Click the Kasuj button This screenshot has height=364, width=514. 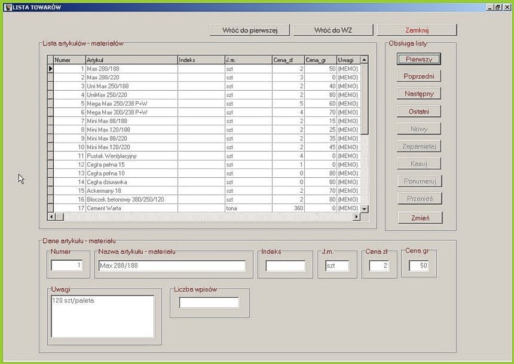pyautogui.click(x=419, y=164)
